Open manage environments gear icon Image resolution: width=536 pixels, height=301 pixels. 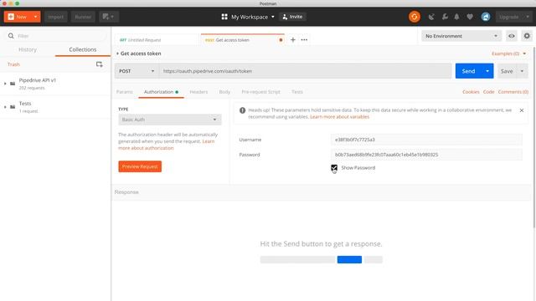(x=527, y=36)
